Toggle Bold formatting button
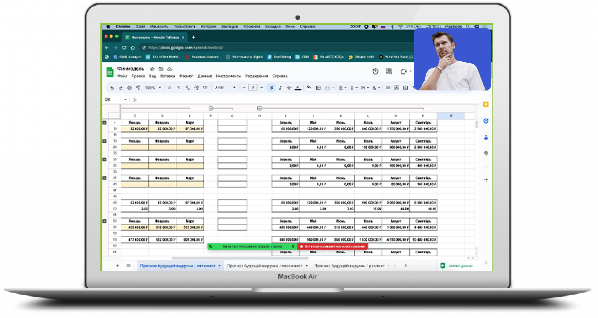Image resolution: width=598 pixels, height=318 pixels. 271,88
